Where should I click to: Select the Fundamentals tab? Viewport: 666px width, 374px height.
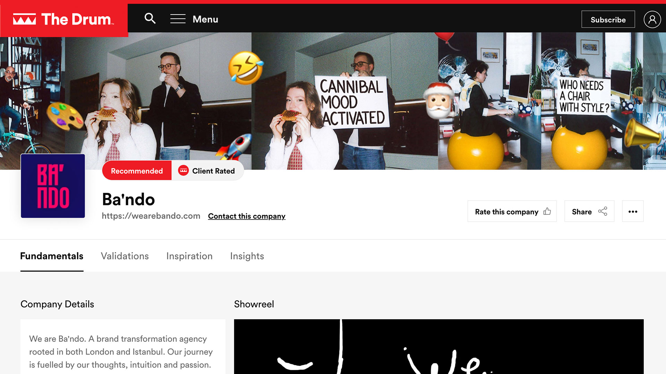point(52,256)
